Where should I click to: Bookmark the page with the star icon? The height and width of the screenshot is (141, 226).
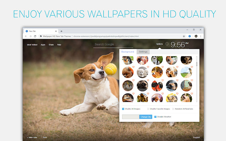coord(184,36)
